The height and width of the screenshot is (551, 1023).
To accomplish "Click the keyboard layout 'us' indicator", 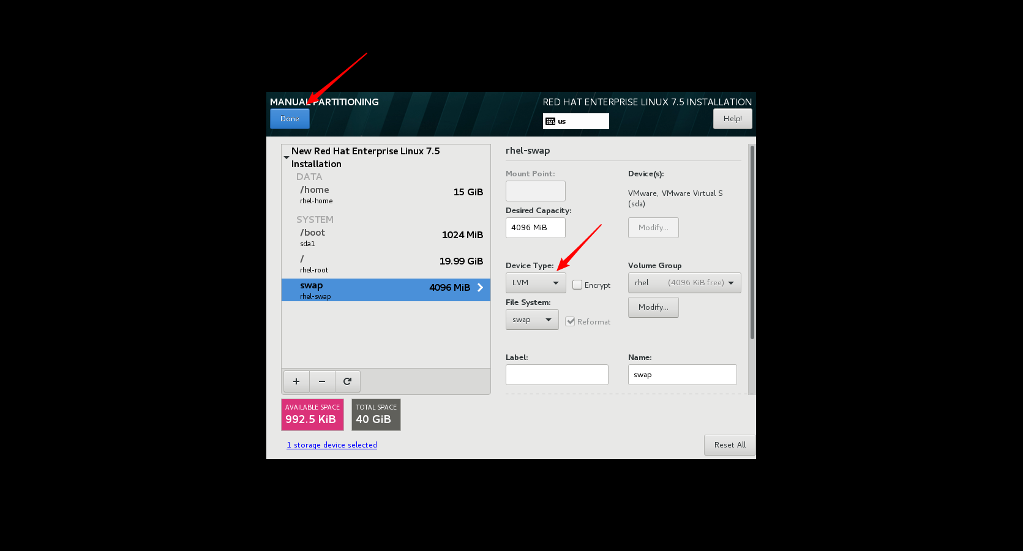I will coord(575,121).
